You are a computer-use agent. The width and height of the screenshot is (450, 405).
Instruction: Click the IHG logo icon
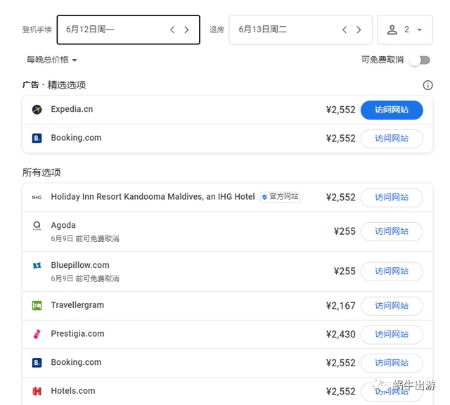pyautogui.click(x=37, y=197)
